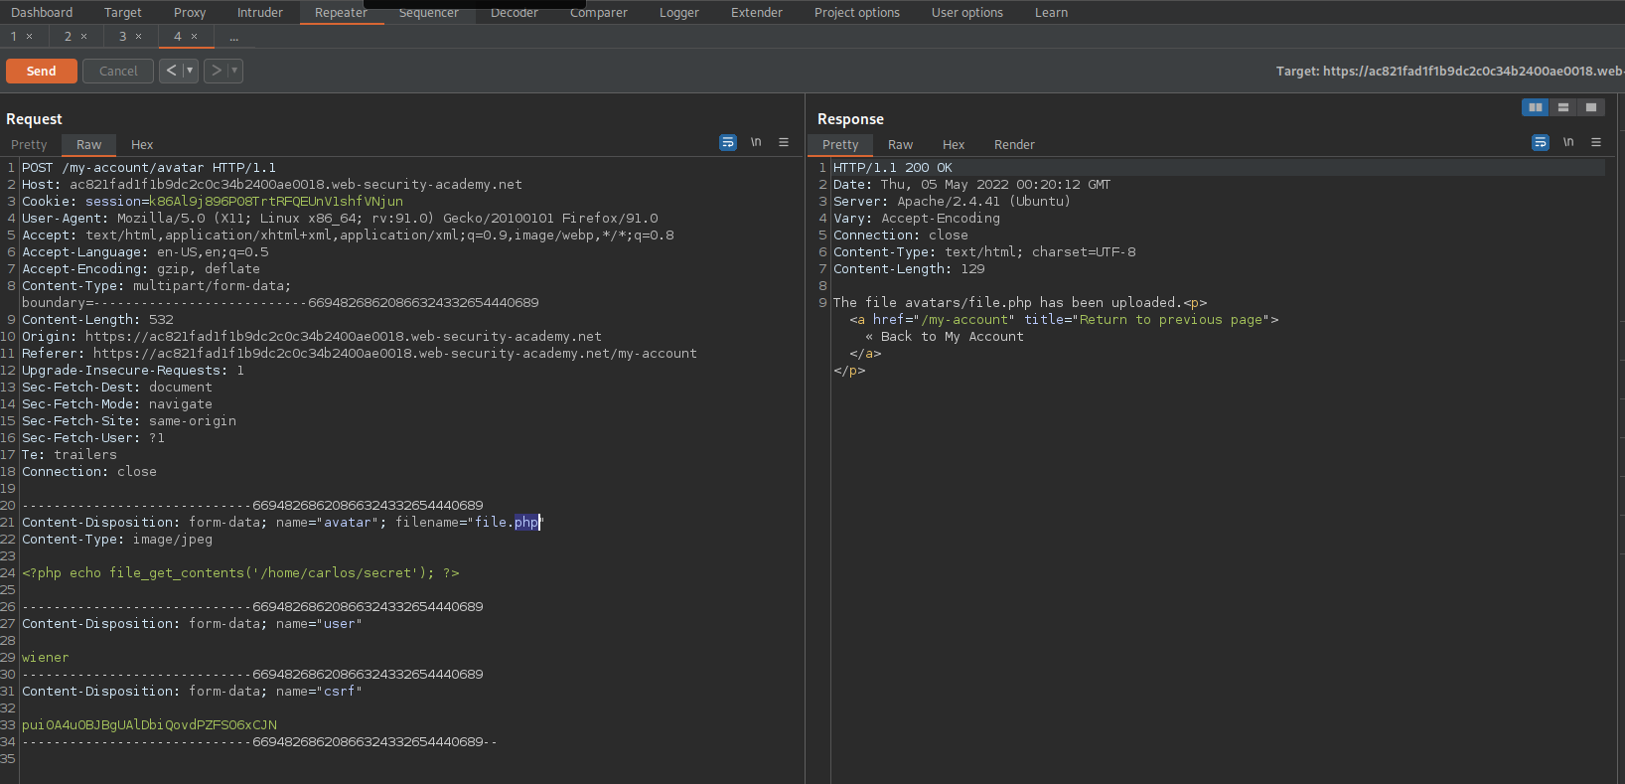The width and height of the screenshot is (1625, 784).
Task: Click the session cookie value
Action: pos(276,202)
